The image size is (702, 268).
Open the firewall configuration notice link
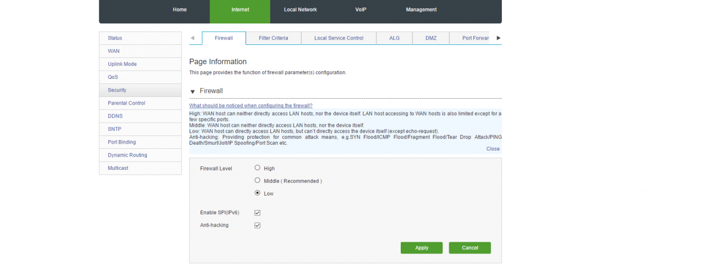pos(250,106)
